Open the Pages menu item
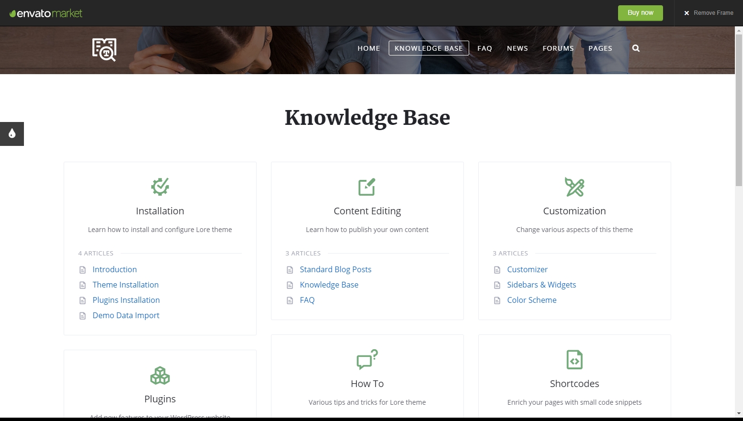Viewport: 743px width, 421px height. (x=600, y=48)
